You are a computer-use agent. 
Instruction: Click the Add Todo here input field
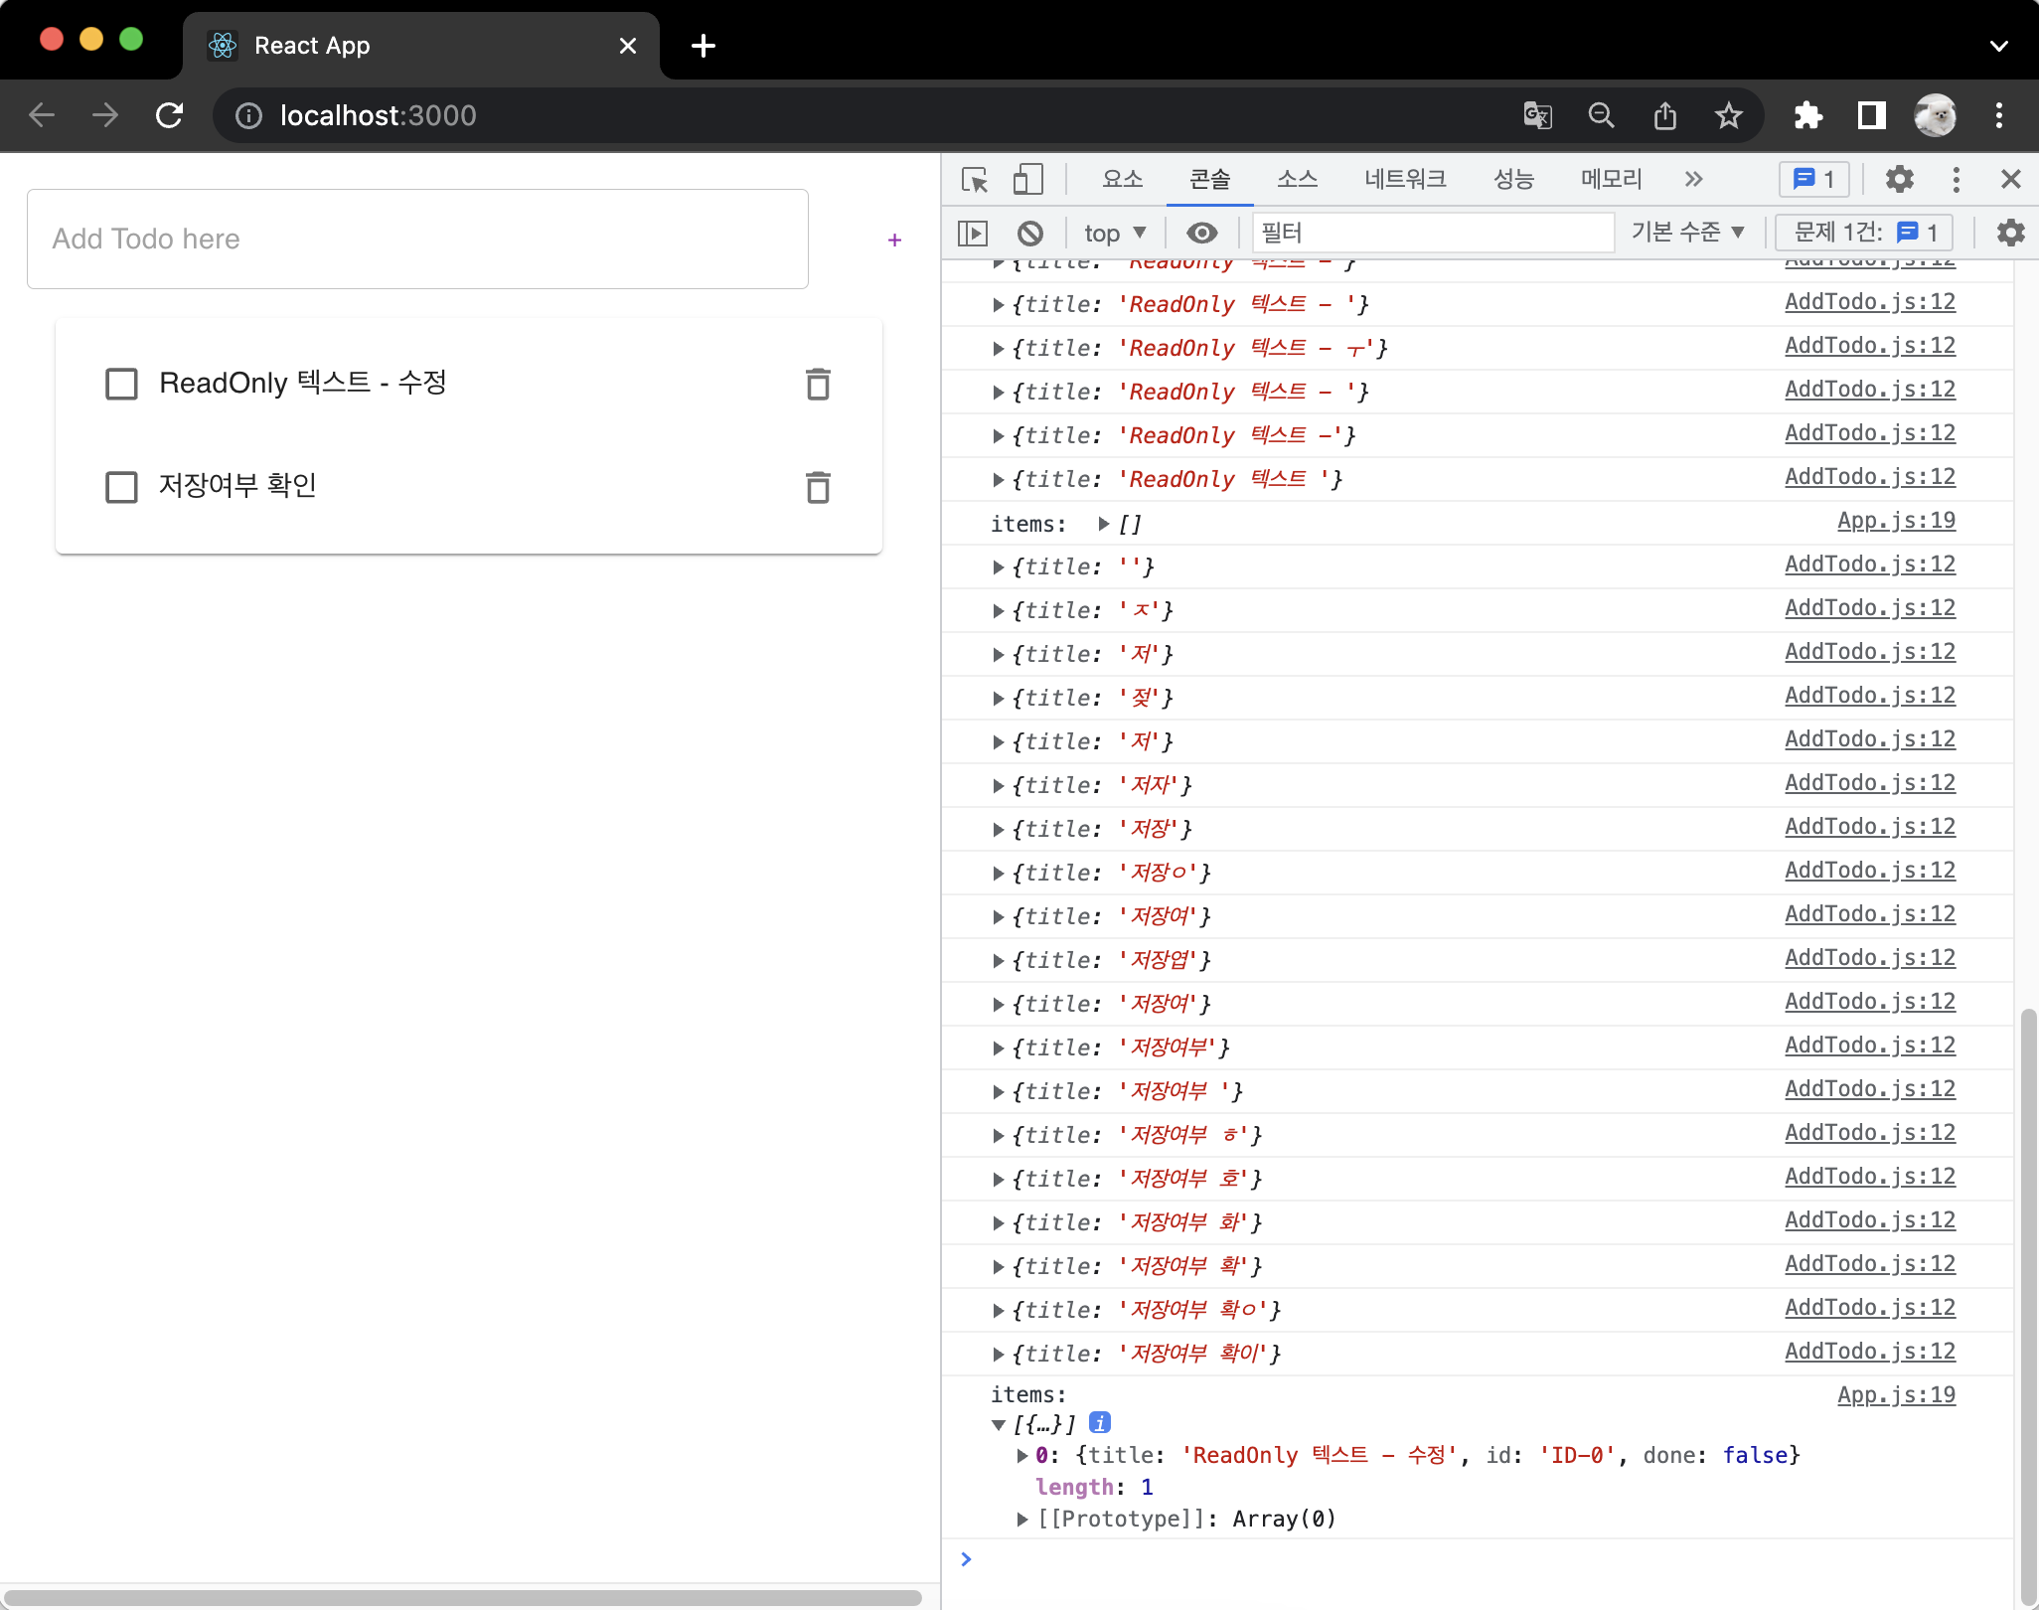click(417, 240)
